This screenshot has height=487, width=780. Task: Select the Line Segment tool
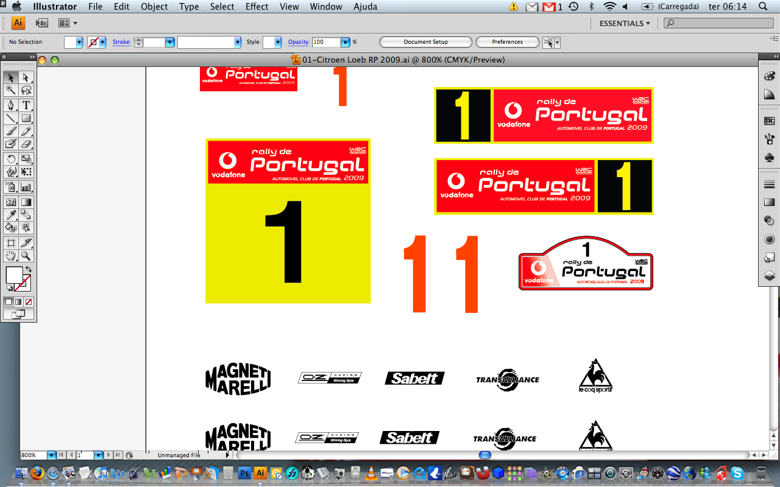pos(11,118)
